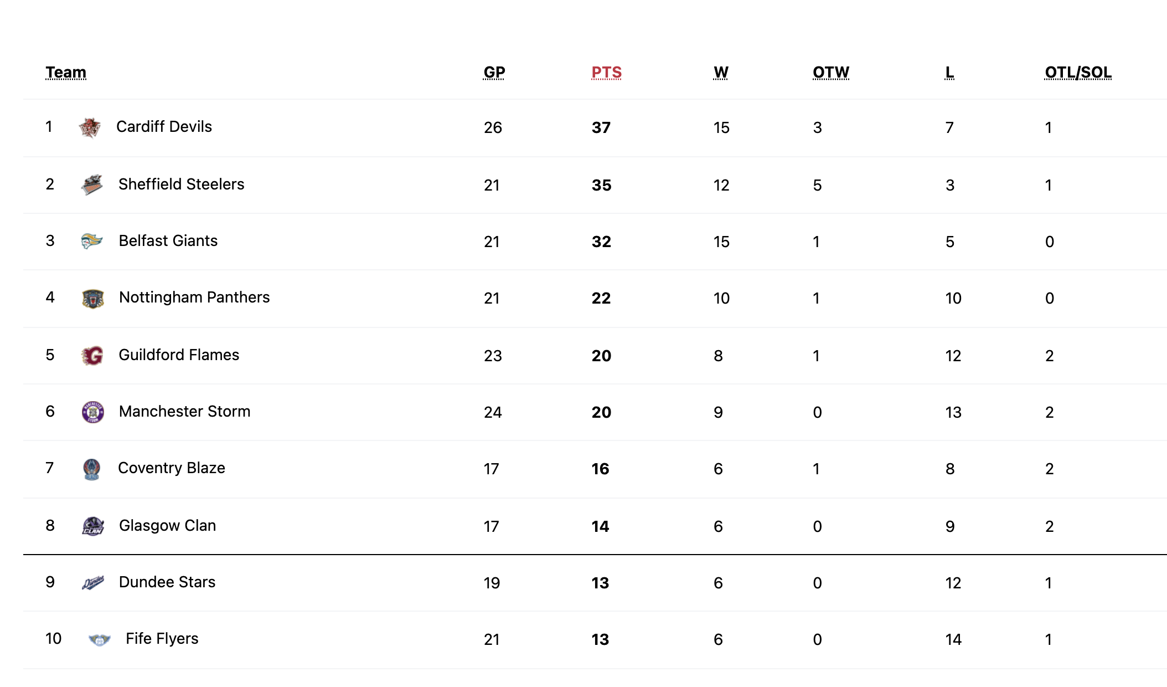Sort the table by PTS column header
Image resolution: width=1167 pixels, height=687 pixels.
[606, 72]
